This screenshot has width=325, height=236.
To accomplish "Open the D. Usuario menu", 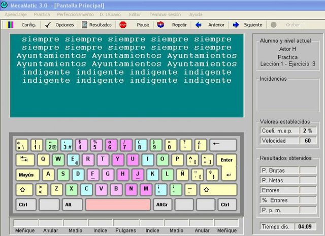I will click(110, 15).
